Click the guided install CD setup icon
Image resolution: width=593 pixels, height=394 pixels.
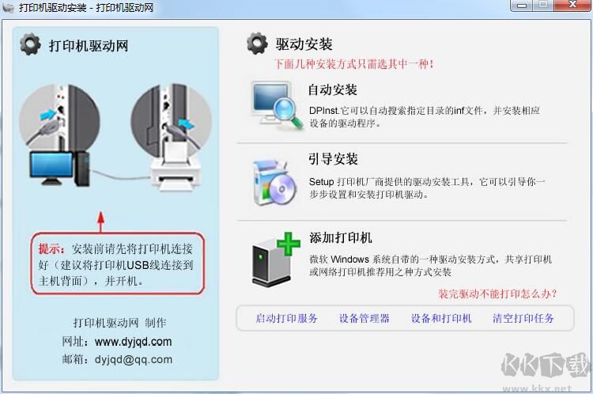(x=275, y=183)
